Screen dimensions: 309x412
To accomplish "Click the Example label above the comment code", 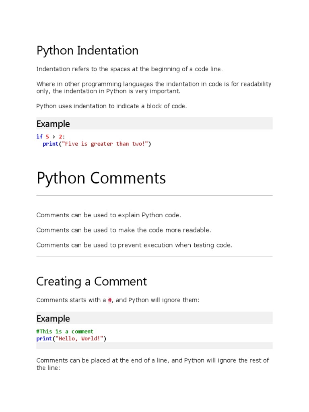I will coord(53,318).
